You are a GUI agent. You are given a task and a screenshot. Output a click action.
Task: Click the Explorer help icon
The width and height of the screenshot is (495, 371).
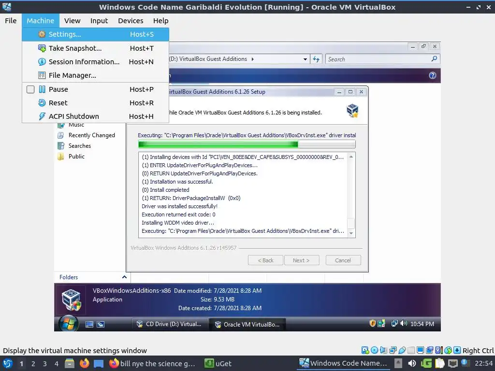433,75
